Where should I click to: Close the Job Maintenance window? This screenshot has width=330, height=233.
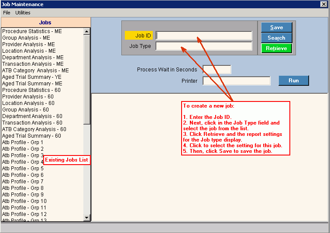click(x=324, y=4)
